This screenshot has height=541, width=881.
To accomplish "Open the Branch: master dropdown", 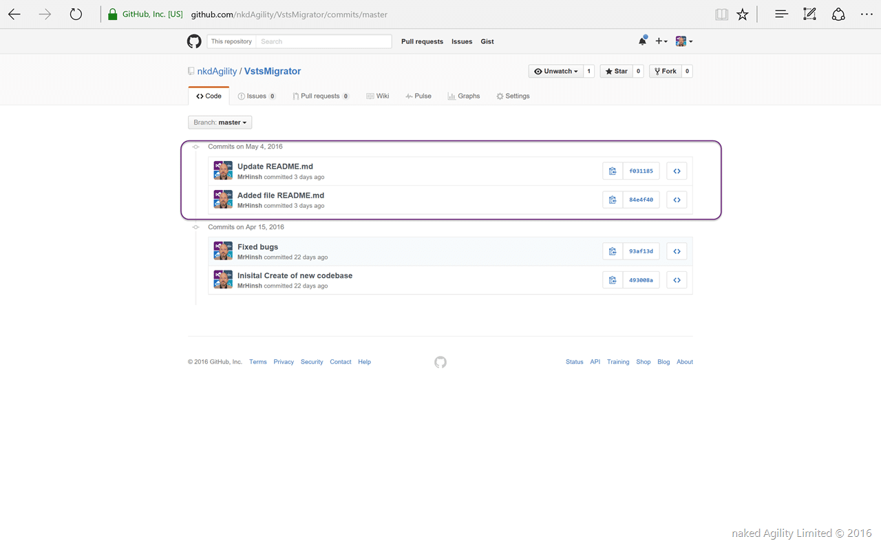I will tap(220, 123).
